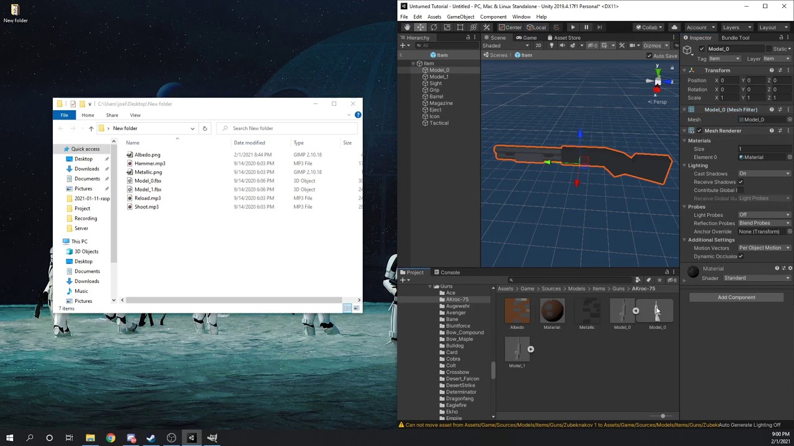794x446 pixels.
Task: Open the Mesh object picker circle
Action: point(790,120)
